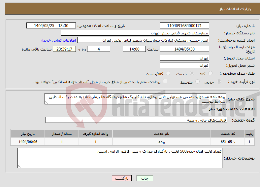This screenshot has height=187, width=260.
Task: Click the استان محل تحویل field تهران
Action: (x=184, y=58)
